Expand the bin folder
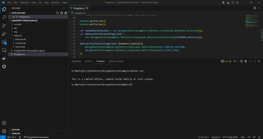 (x=12, y=28)
